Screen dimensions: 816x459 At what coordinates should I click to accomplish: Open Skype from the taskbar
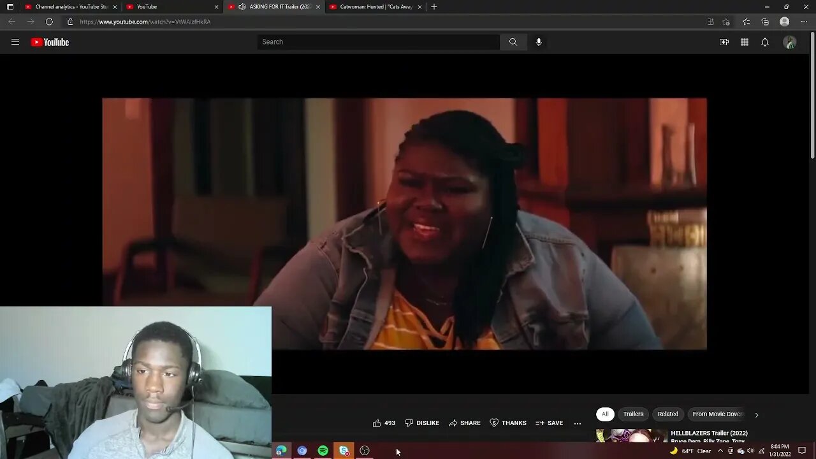click(x=344, y=451)
